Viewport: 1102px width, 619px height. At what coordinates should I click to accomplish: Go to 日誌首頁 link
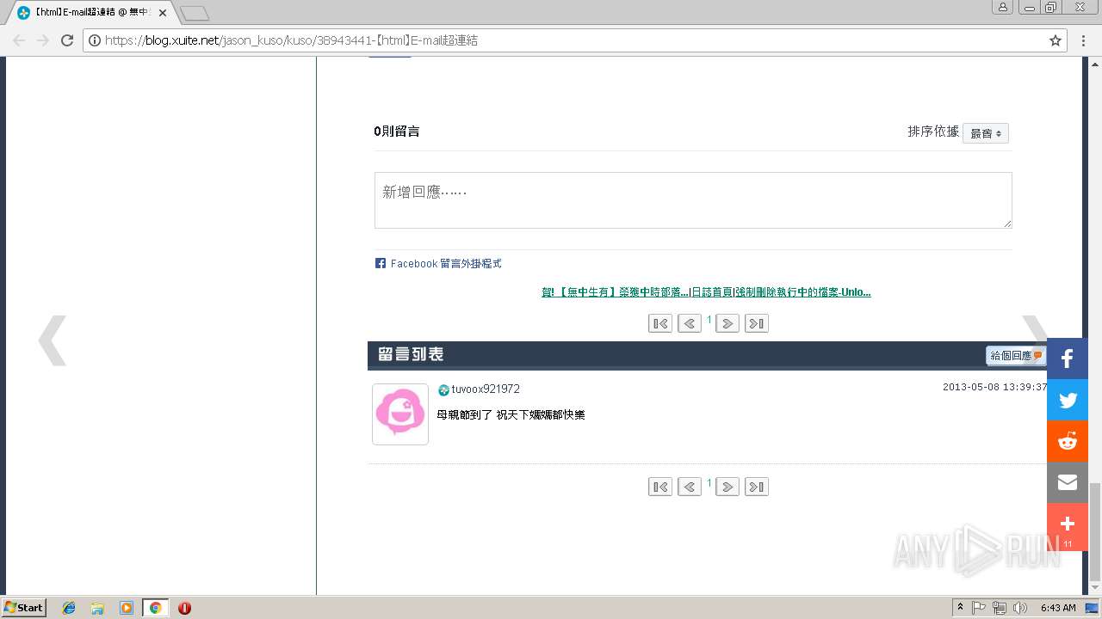tap(712, 292)
